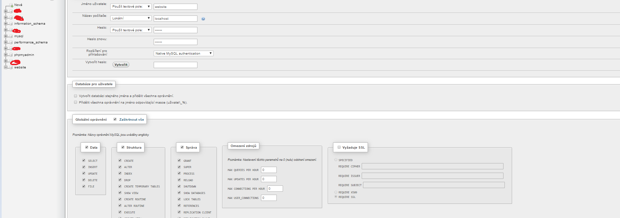Click the host name help icon
The image size is (620, 218).
point(203,19)
